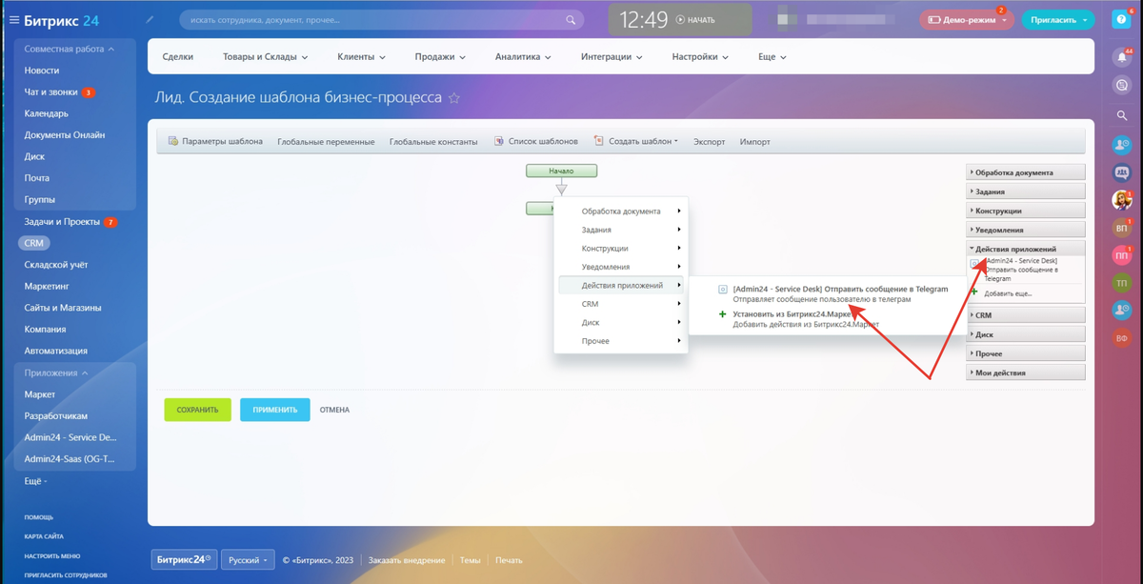Click magnifier search icon in right sidebar
1143x584 pixels.
[x=1122, y=115]
